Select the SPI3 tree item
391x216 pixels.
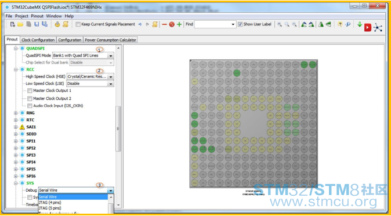pos(31,155)
